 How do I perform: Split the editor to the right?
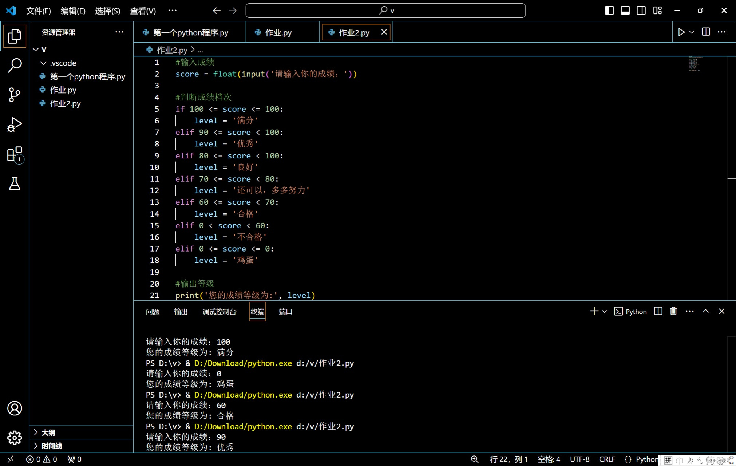coord(706,32)
